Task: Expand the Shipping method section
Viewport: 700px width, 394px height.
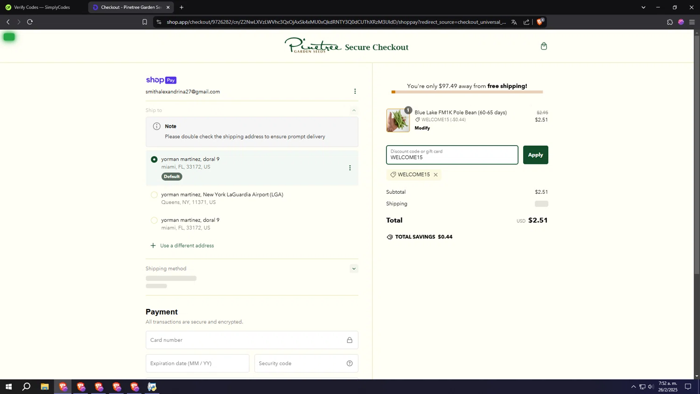Action: pos(354,269)
